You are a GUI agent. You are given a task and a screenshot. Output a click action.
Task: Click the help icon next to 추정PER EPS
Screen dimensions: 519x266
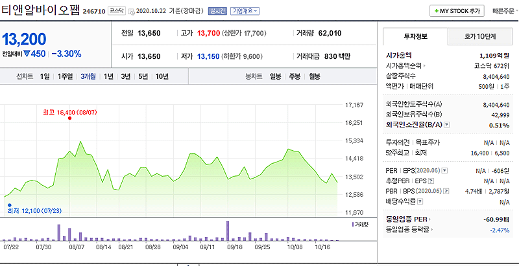(431, 181)
